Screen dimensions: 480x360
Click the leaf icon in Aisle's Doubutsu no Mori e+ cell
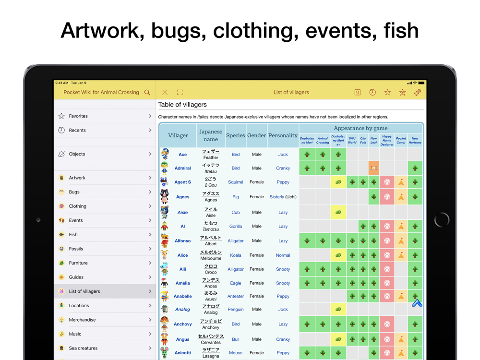(x=338, y=212)
